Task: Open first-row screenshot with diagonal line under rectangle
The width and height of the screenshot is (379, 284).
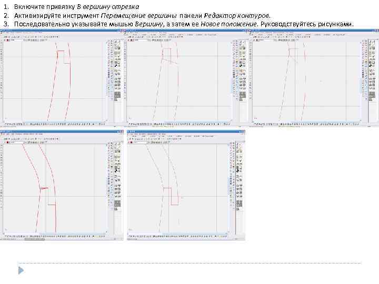Action: coord(186,78)
